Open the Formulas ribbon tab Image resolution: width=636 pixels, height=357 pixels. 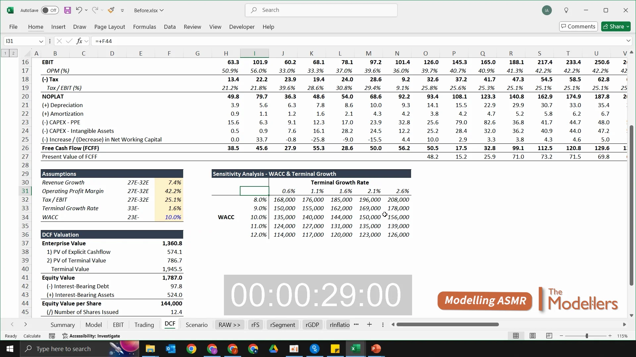pos(144,27)
